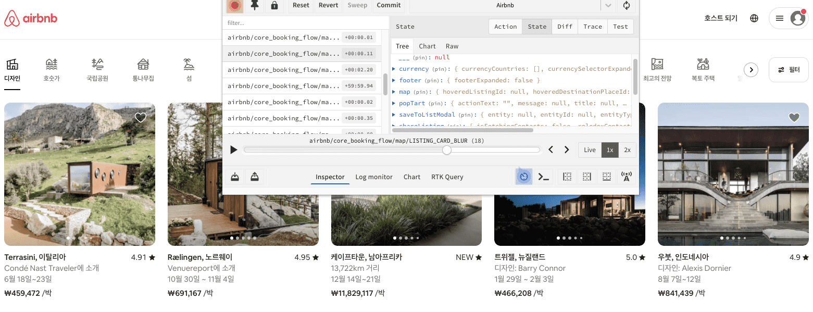Click the Sweep button
The height and width of the screenshot is (312, 813).
tap(358, 6)
